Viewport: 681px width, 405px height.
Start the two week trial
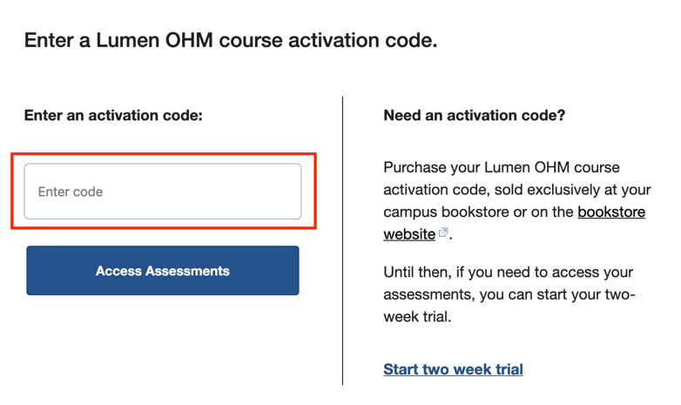tap(453, 369)
